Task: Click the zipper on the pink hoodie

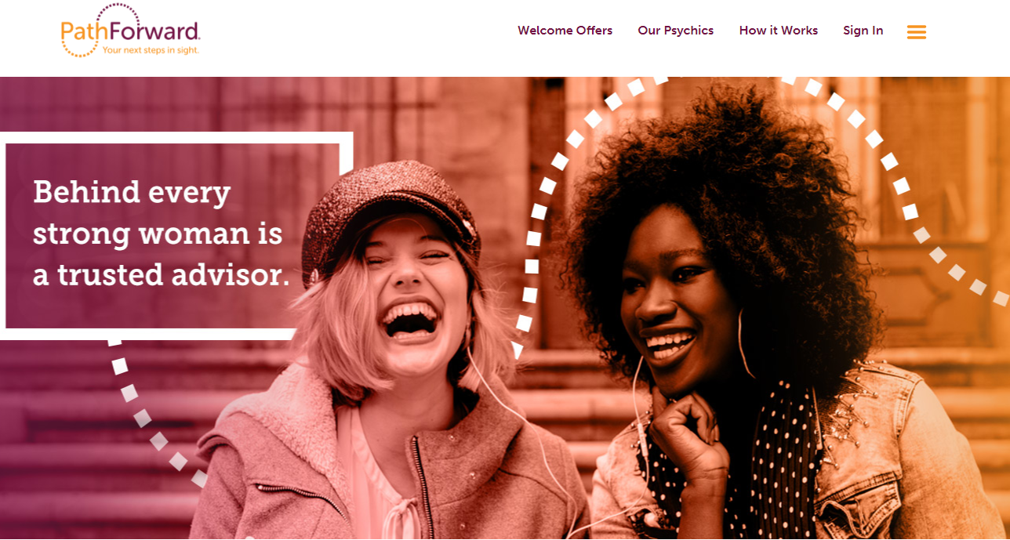Action: click(x=422, y=486)
